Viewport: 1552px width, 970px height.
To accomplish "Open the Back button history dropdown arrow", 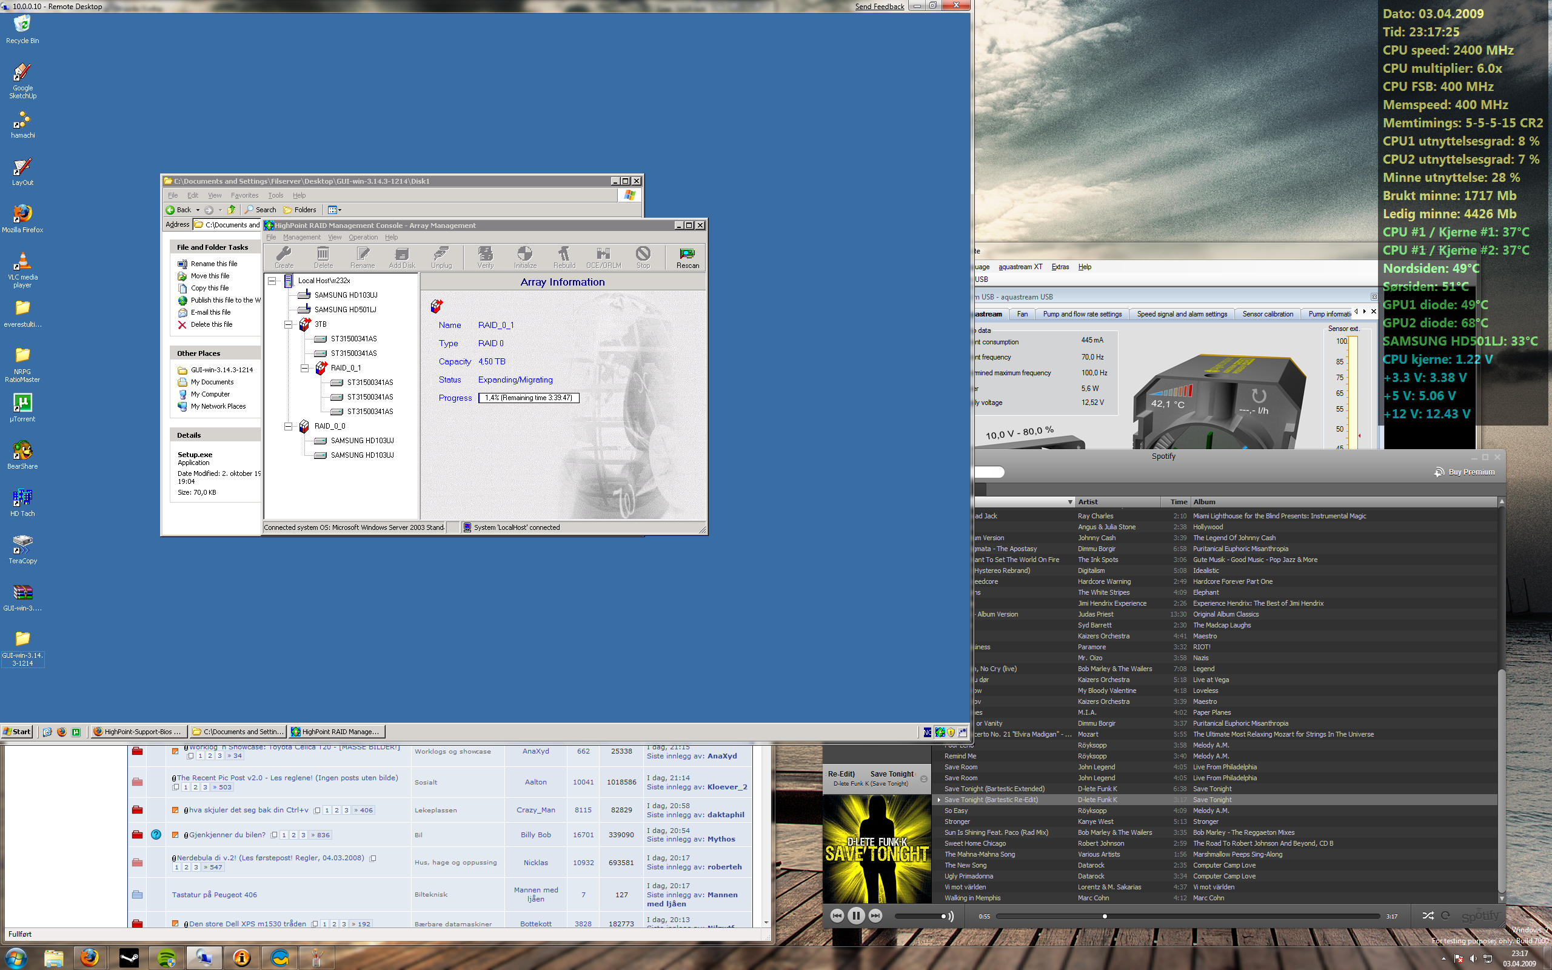I will [198, 210].
